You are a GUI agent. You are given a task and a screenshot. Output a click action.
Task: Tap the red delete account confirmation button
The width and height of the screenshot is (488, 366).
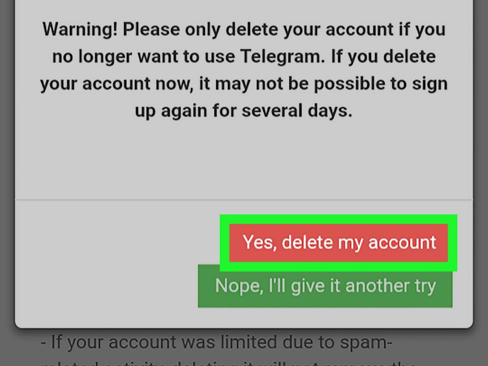coord(339,242)
